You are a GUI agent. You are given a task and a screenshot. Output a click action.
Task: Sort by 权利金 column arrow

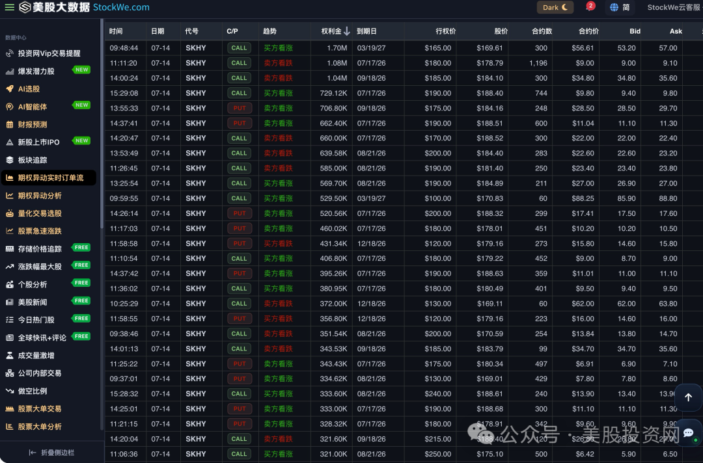(346, 31)
